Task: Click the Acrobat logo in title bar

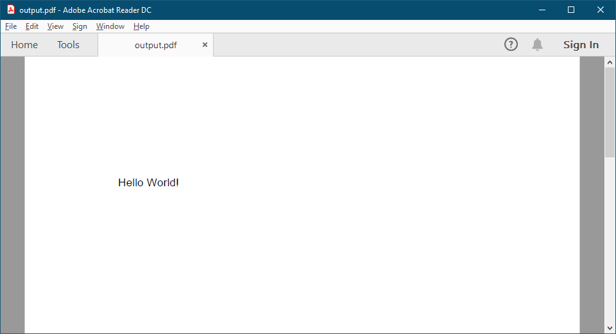Action: pos(11,10)
